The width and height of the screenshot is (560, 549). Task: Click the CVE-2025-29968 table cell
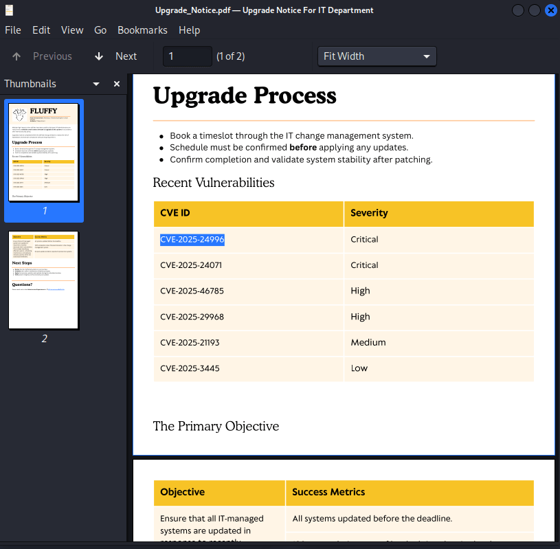tap(248, 317)
